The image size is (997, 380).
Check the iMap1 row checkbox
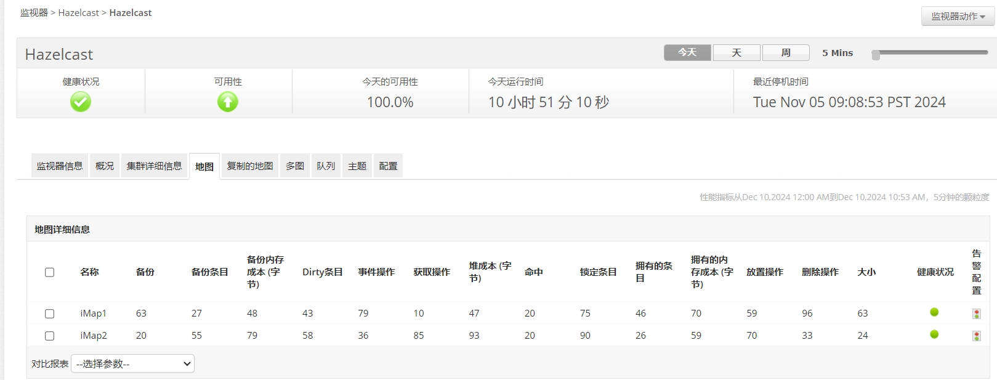tap(50, 313)
